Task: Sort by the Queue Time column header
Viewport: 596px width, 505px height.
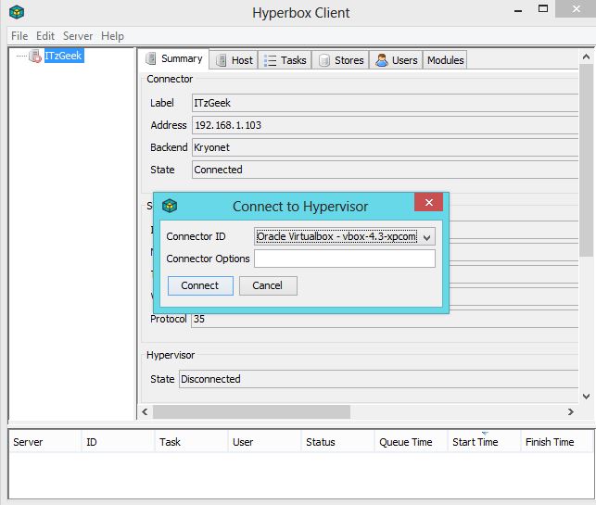Action: (x=411, y=442)
